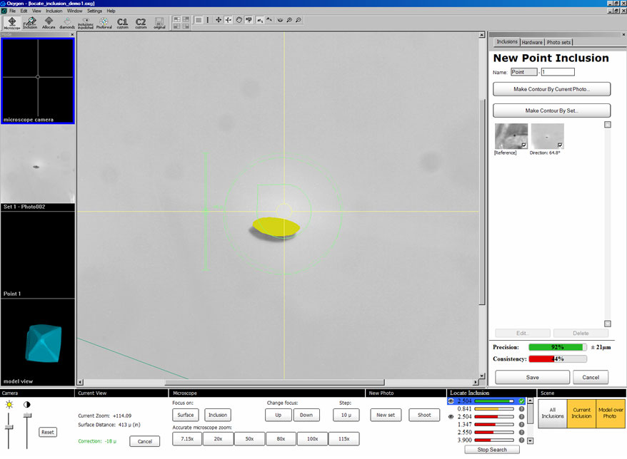Click the Find Inclusion toolbar icon
Screen dimensions: 627x459
click(31, 23)
